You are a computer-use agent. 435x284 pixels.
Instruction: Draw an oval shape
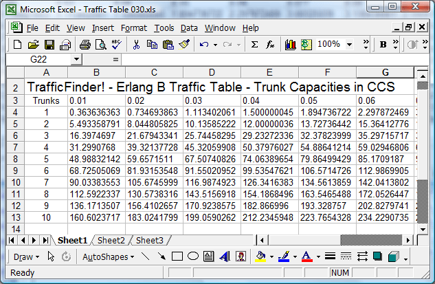[x=193, y=256]
